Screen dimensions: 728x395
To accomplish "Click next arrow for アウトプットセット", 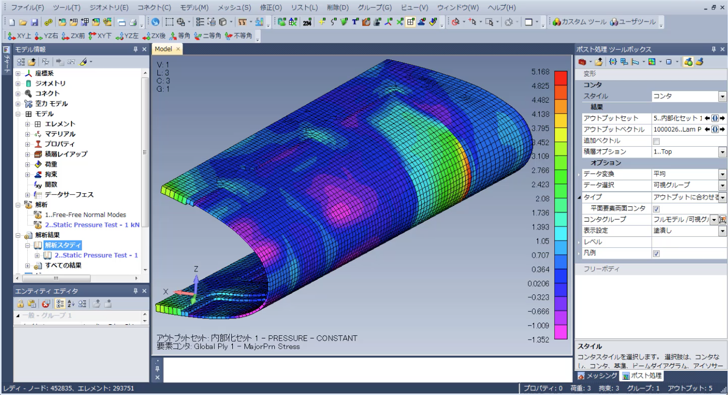I will click(x=723, y=118).
